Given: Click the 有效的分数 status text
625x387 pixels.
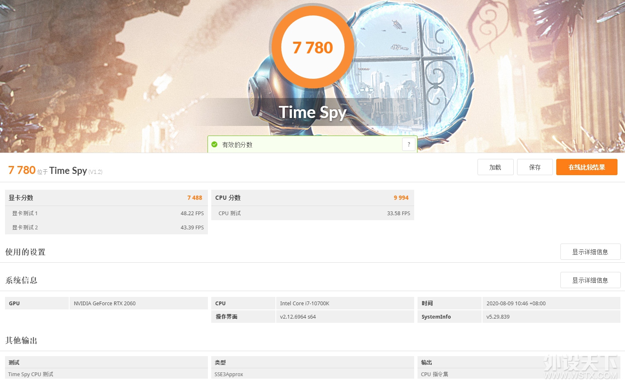Looking at the screenshot, I should coord(237,145).
